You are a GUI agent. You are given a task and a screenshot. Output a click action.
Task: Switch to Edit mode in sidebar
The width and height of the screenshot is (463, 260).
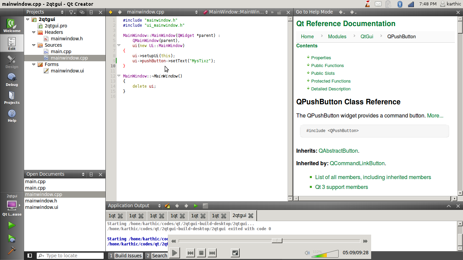click(x=12, y=44)
